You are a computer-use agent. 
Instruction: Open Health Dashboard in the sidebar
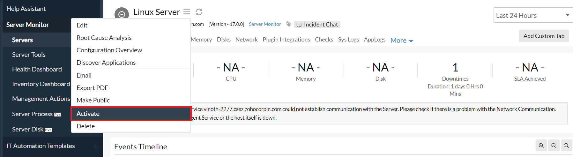tap(37, 69)
